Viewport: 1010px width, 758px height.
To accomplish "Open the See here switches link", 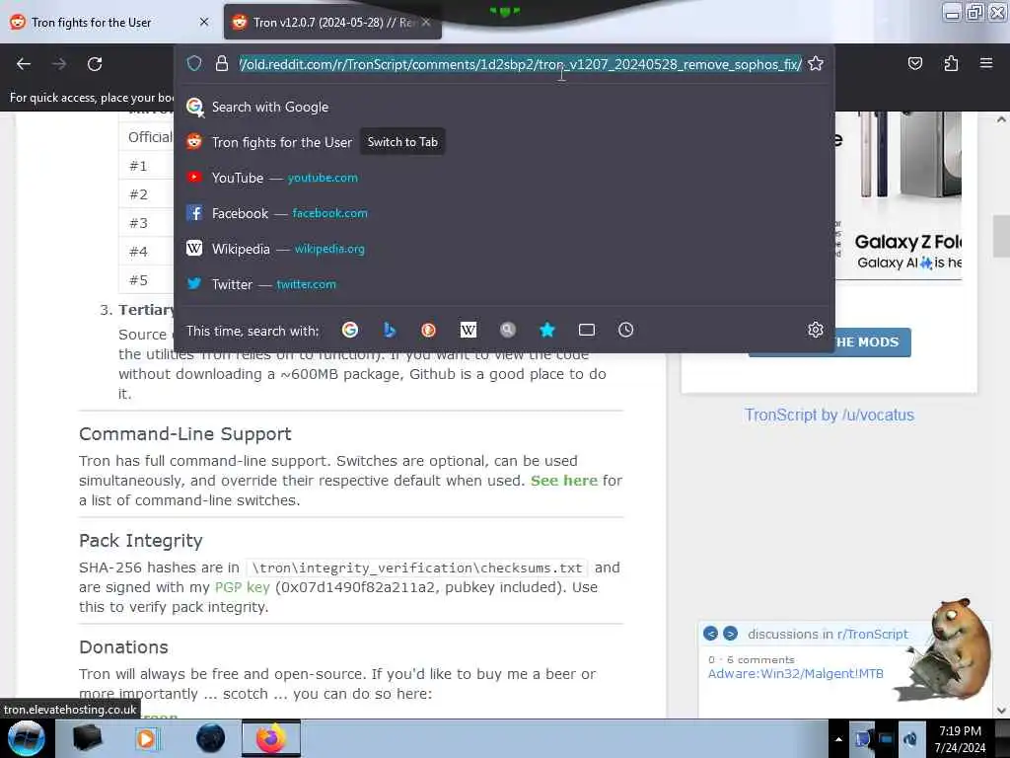I will point(563,481).
